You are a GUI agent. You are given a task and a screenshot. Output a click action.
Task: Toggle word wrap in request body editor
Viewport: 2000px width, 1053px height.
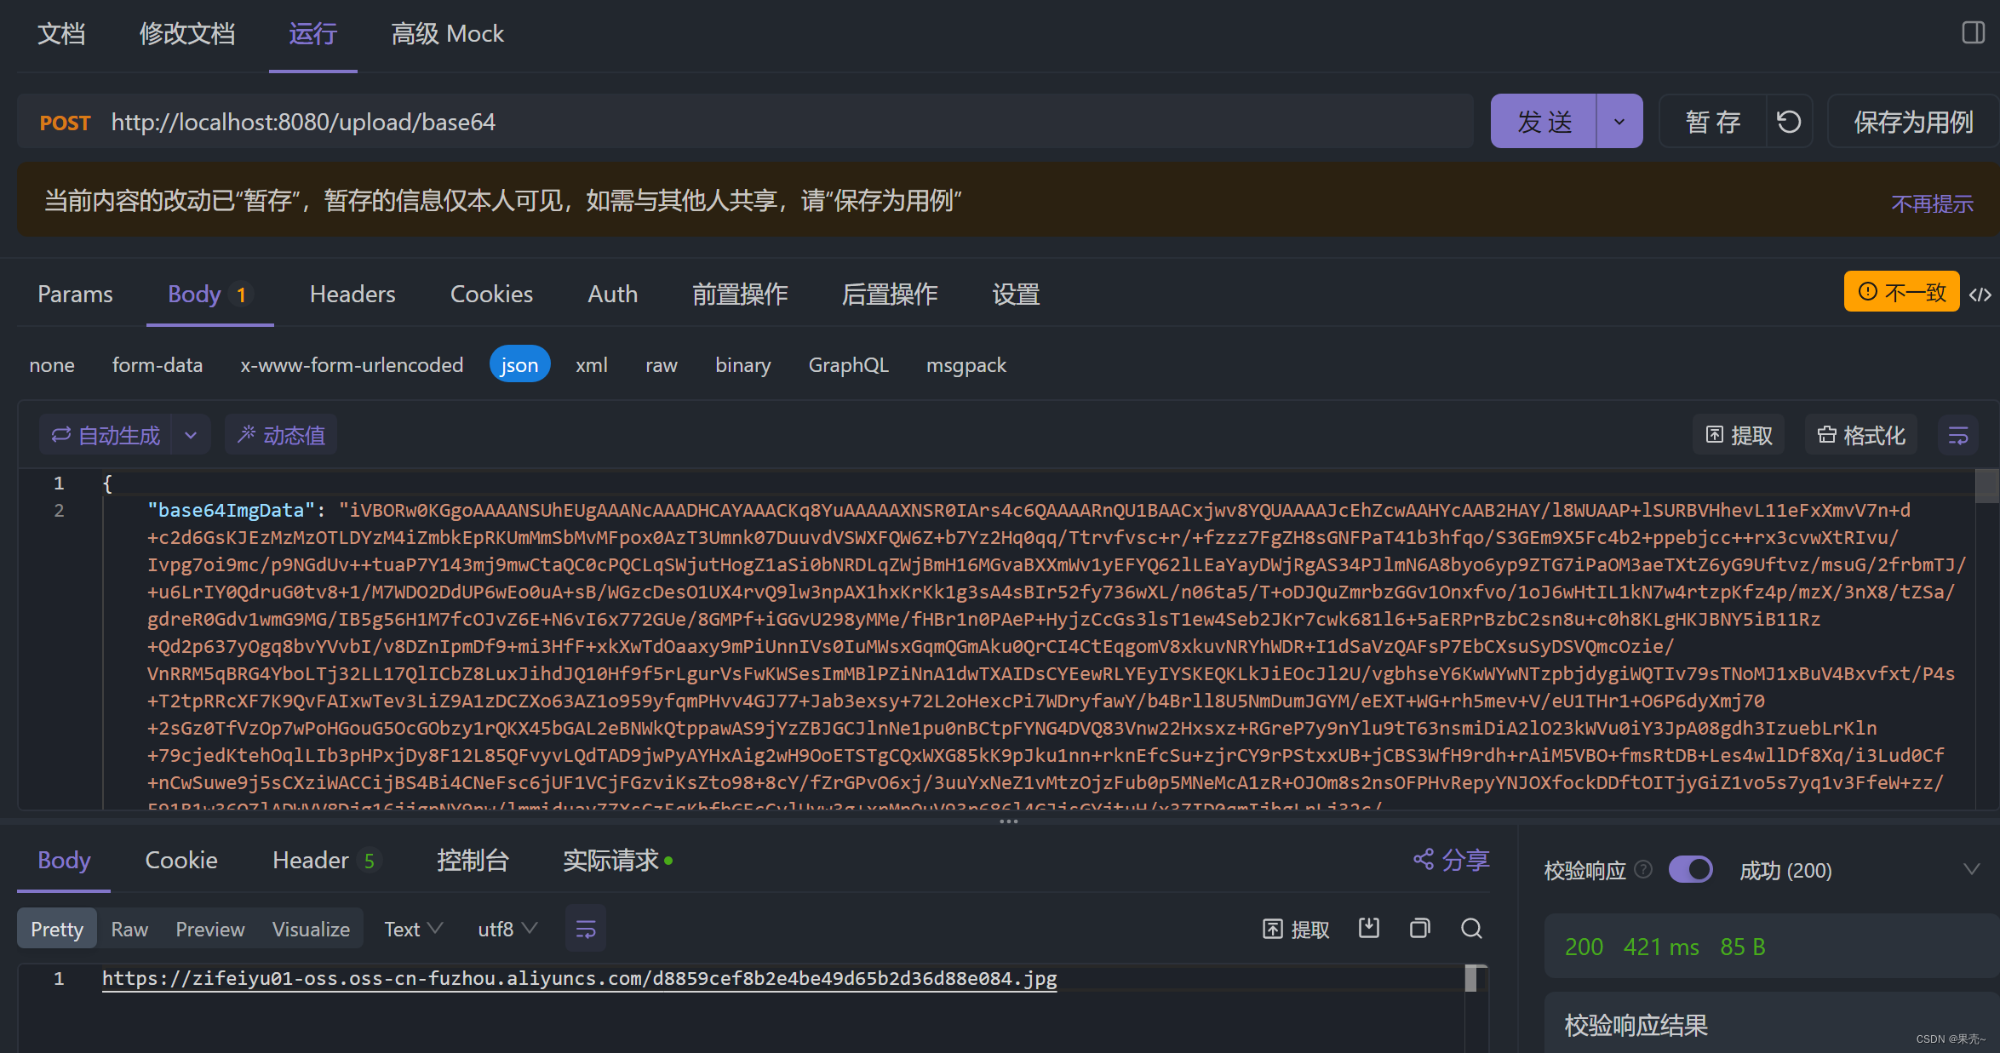(1958, 436)
